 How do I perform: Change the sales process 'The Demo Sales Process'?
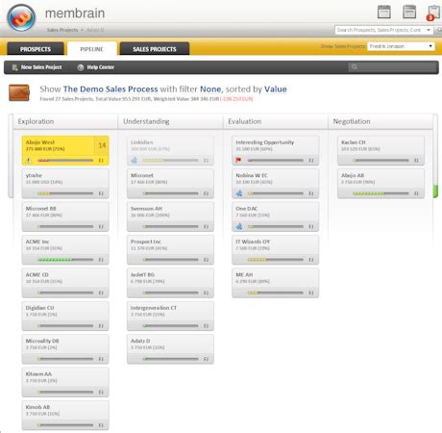tap(110, 89)
